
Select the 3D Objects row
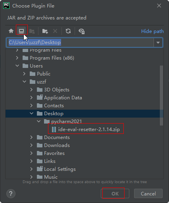[x=84, y=90]
